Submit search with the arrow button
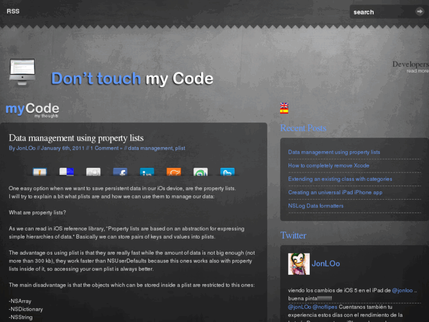Viewport: 429px width, 322px height. point(420,11)
